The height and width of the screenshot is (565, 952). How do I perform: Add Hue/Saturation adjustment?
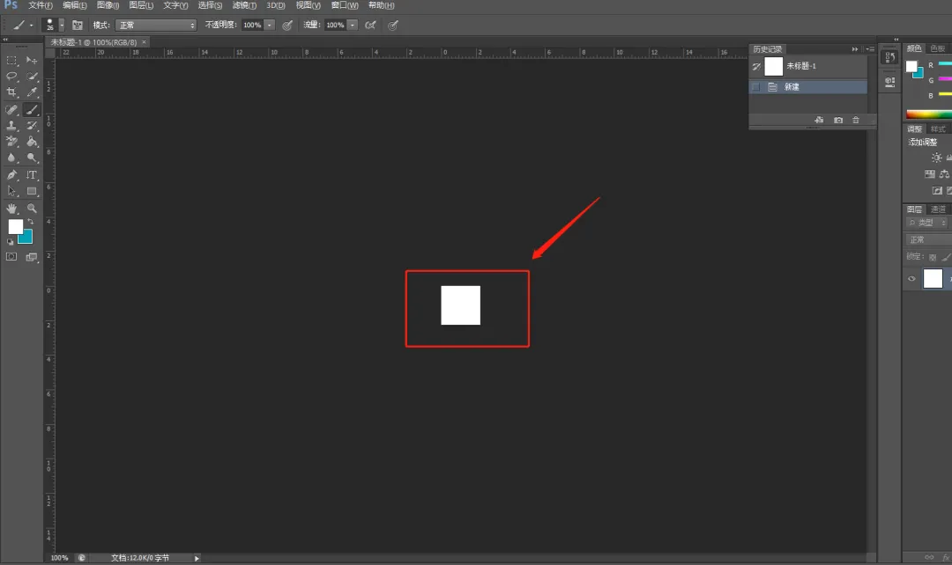click(x=930, y=174)
